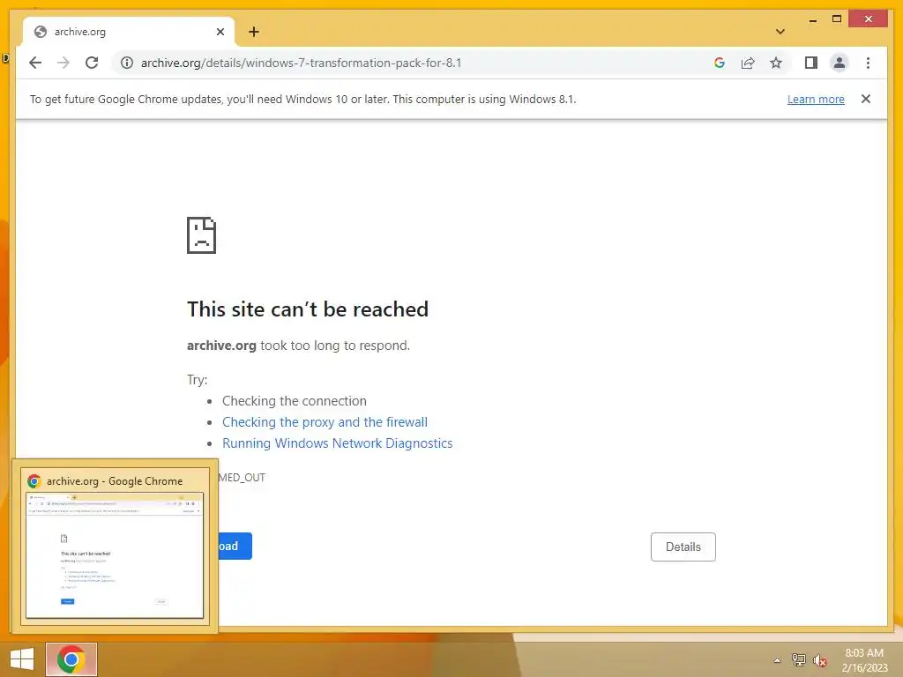This screenshot has height=677, width=903.
Task: Click the Google icon in address bar
Action: (720, 63)
